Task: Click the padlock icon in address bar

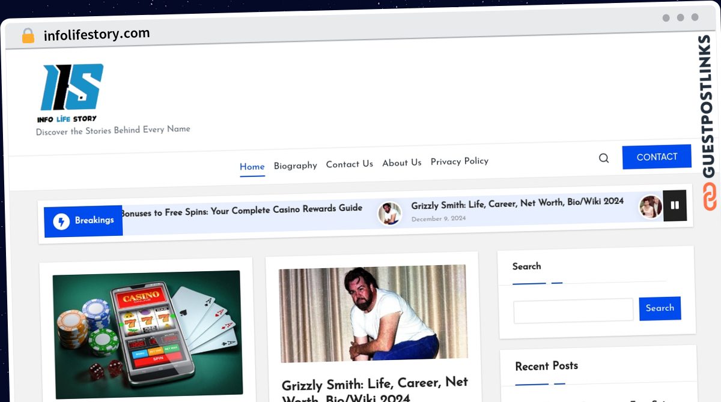Action: pos(28,36)
